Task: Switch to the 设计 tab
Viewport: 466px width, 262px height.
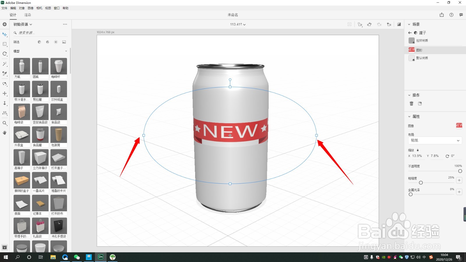Action: click(13, 15)
